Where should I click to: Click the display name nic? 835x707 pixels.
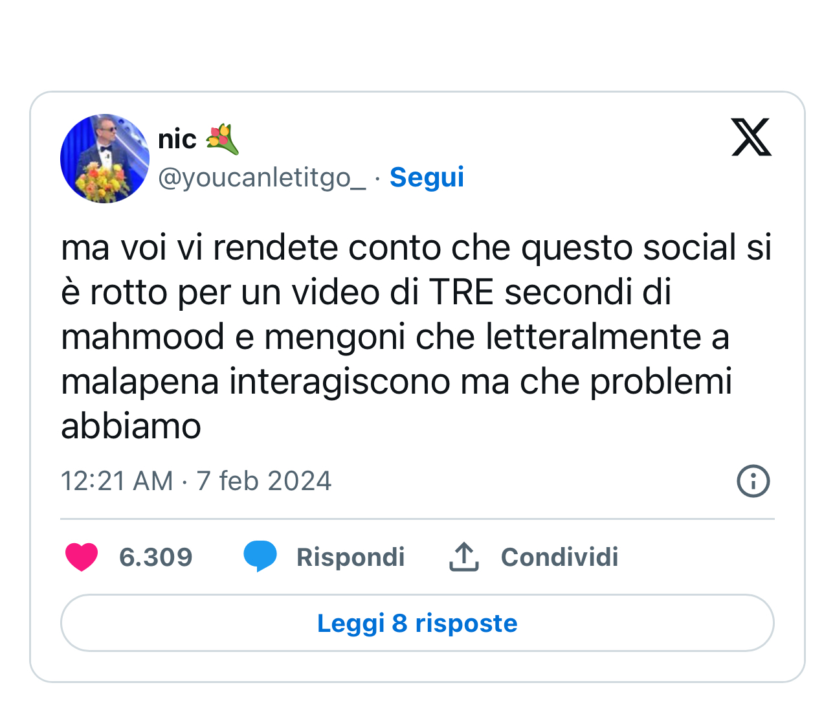pos(177,138)
